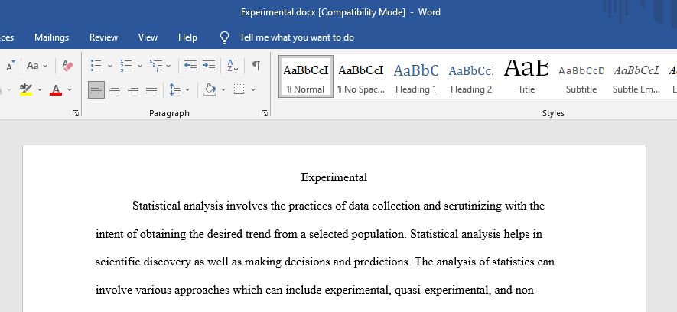Click the Experimental document title
This screenshot has height=312, width=677.
[334, 177]
